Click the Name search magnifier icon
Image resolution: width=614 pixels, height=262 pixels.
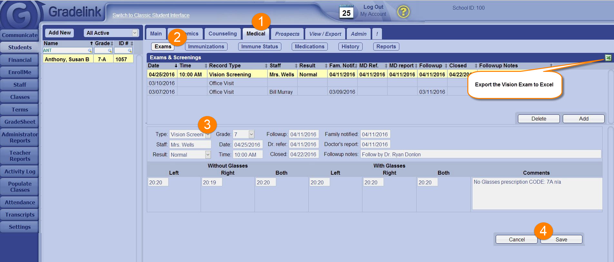click(90, 51)
